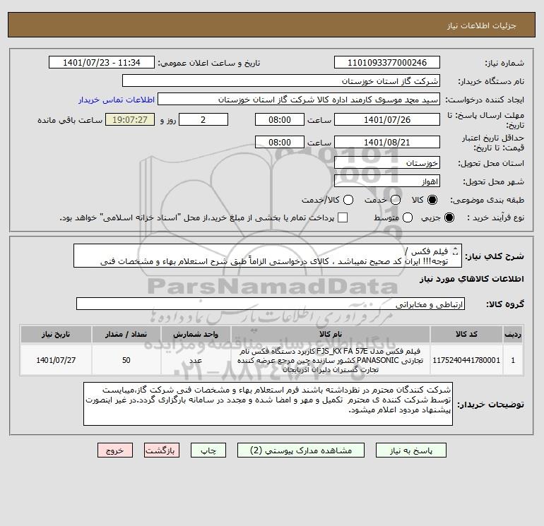Click the delivery province field خوزستان
The height and width of the screenshot is (526, 544).
387,162
